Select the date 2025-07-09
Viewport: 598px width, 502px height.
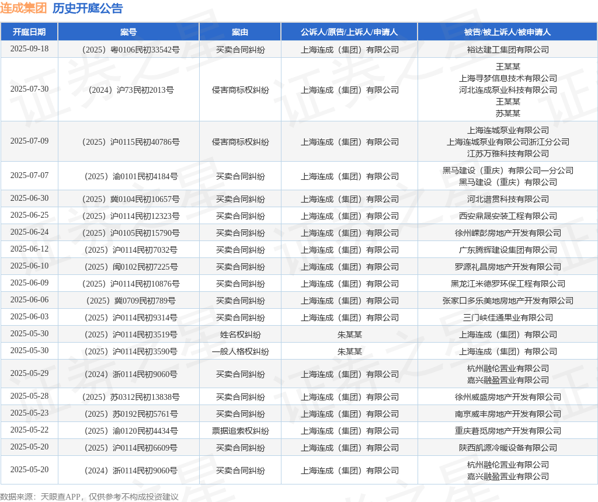coord(29,141)
